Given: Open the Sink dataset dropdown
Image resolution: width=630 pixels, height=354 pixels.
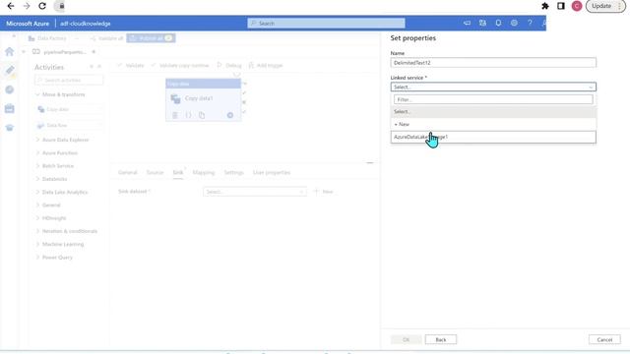Looking at the screenshot, I should 255,192.
